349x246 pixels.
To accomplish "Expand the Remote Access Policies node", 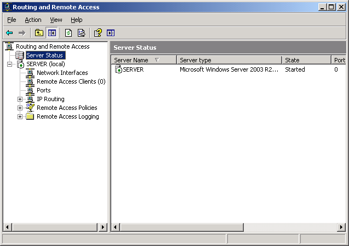I will (20, 108).
